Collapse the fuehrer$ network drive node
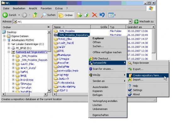 [x=9, y=52]
